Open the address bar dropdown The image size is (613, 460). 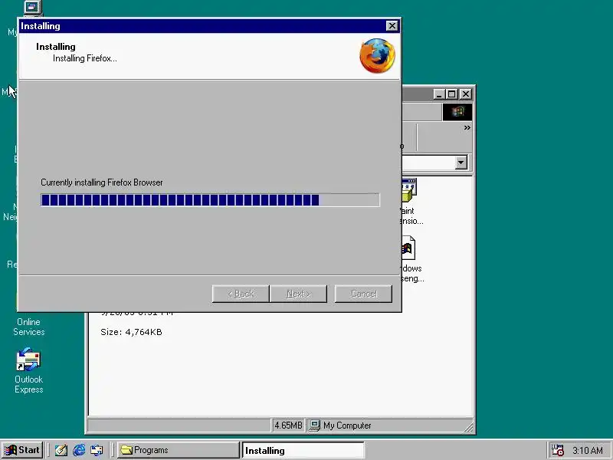point(461,163)
